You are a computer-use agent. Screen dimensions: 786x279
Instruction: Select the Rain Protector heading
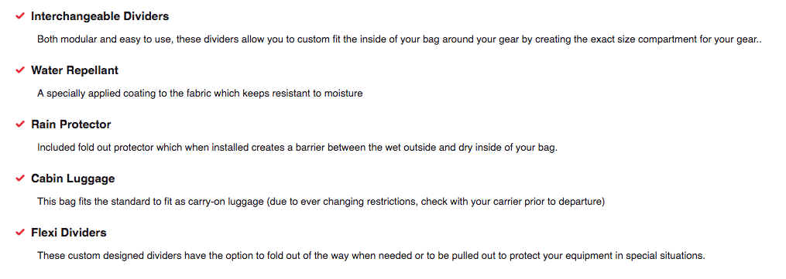click(x=70, y=124)
